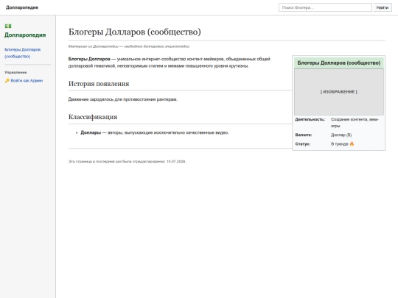The width and height of the screenshot is (398, 298).
Task: Click the fire emoji icon beside В тренде
Action: click(352, 144)
